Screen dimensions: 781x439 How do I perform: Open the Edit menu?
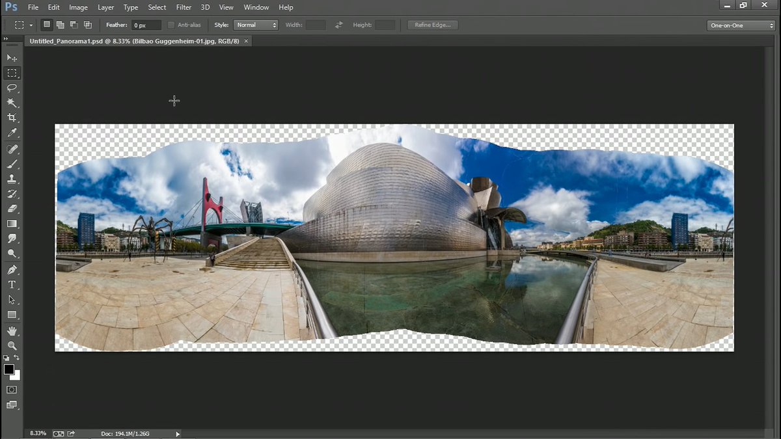click(53, 7)
